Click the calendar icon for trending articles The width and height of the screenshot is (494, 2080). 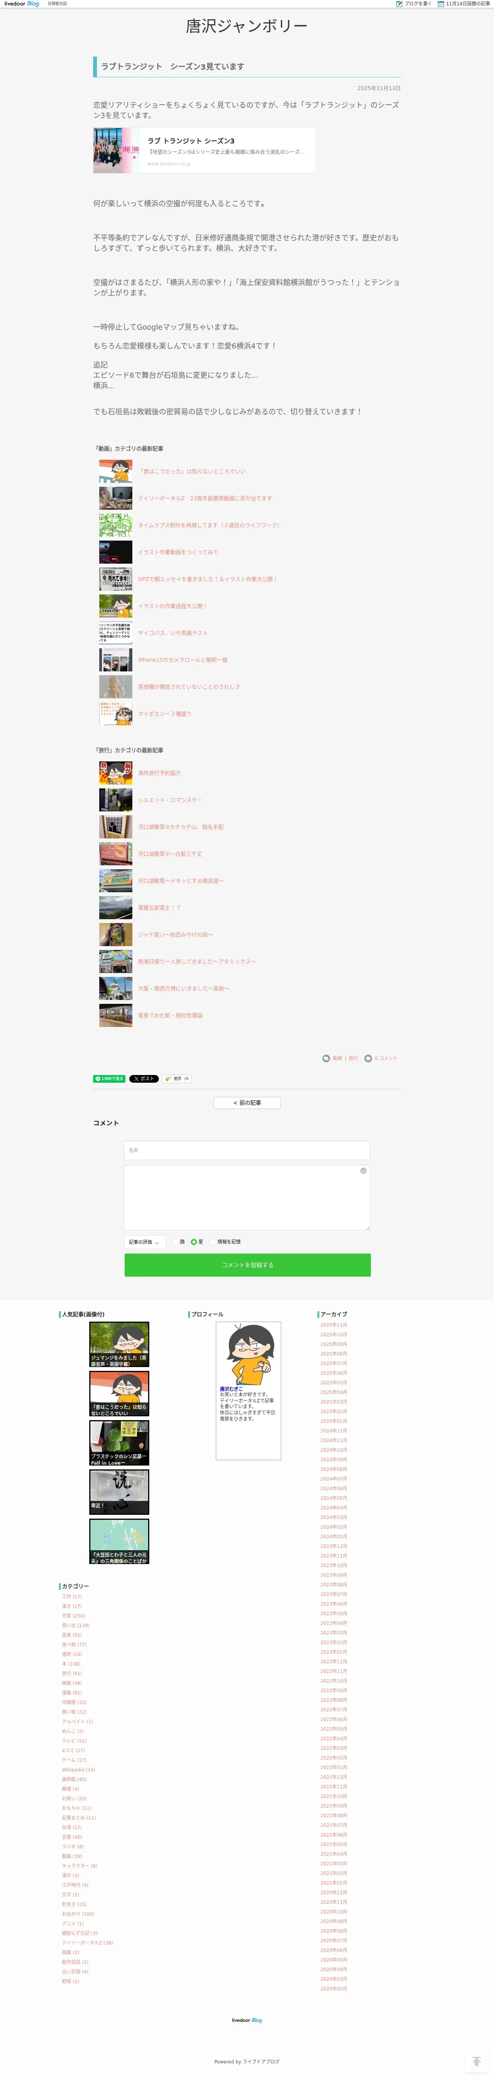441,4
